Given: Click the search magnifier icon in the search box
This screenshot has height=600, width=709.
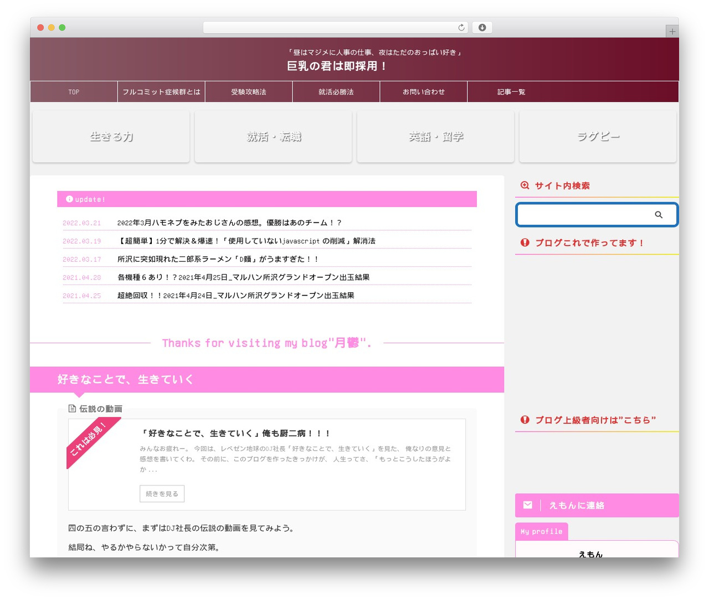Looking at the screenshot, I should pyautogui.click(x=659, y=215).
